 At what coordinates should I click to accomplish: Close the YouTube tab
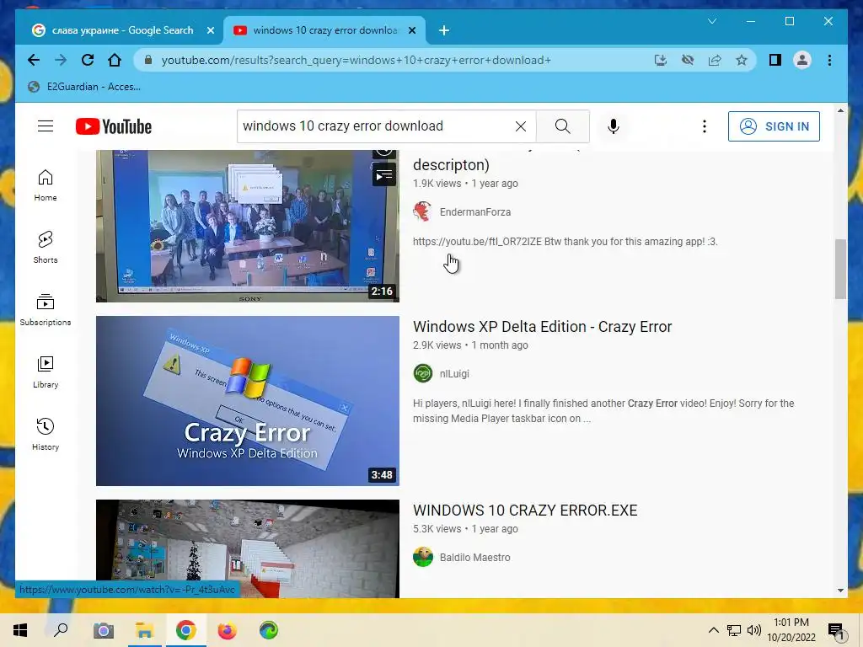(x=411, y=30)
